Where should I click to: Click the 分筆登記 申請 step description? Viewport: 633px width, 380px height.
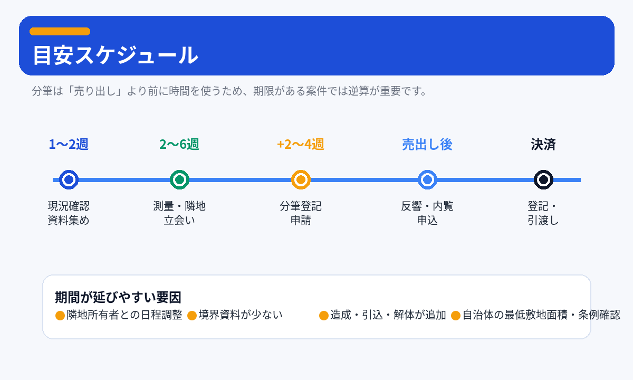pos(301,213)
